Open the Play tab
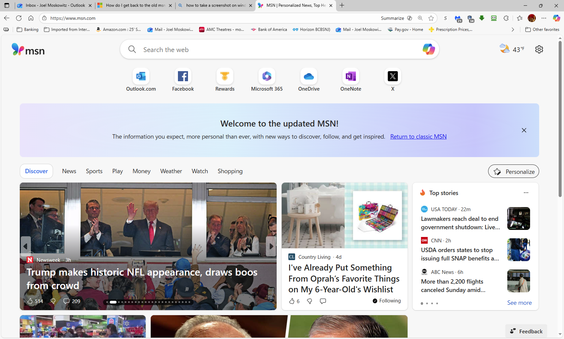 click(x=117, y=171)
